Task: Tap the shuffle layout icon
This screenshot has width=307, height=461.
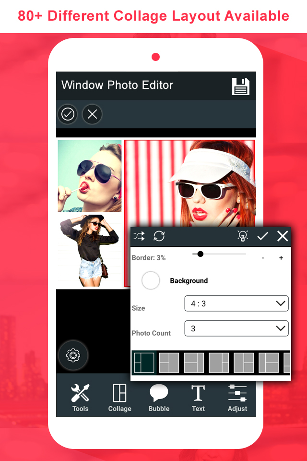Action: [x=139, y=236]
